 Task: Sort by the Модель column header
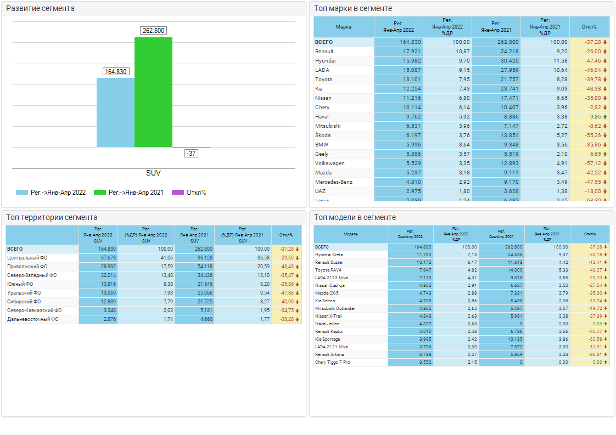[x=351, y=234]
